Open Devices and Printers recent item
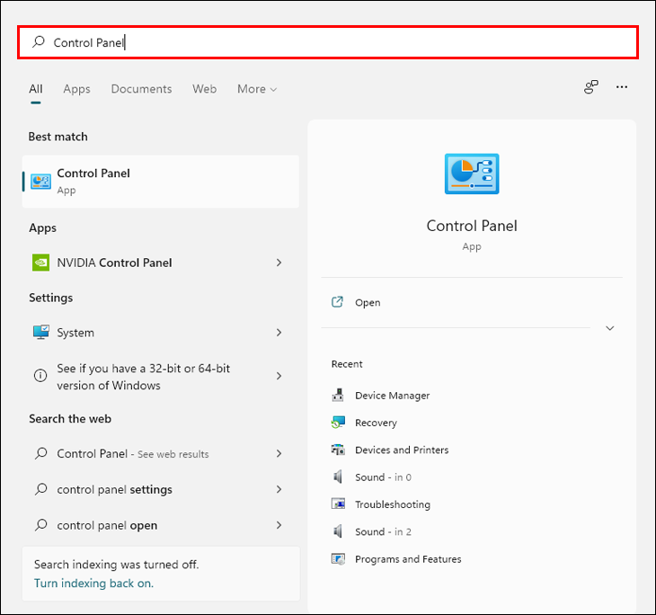 click(x=401, y=450)
